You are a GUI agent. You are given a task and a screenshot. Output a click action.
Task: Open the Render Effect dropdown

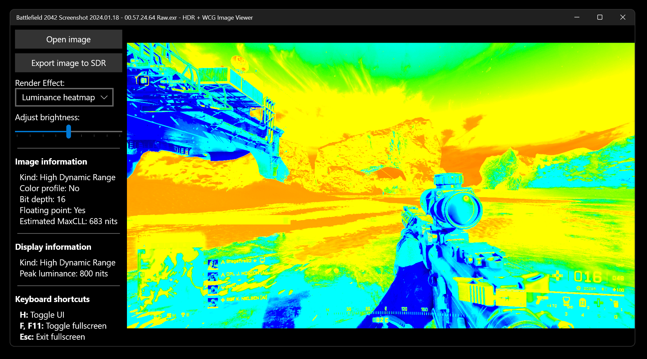tap(64, 97)
